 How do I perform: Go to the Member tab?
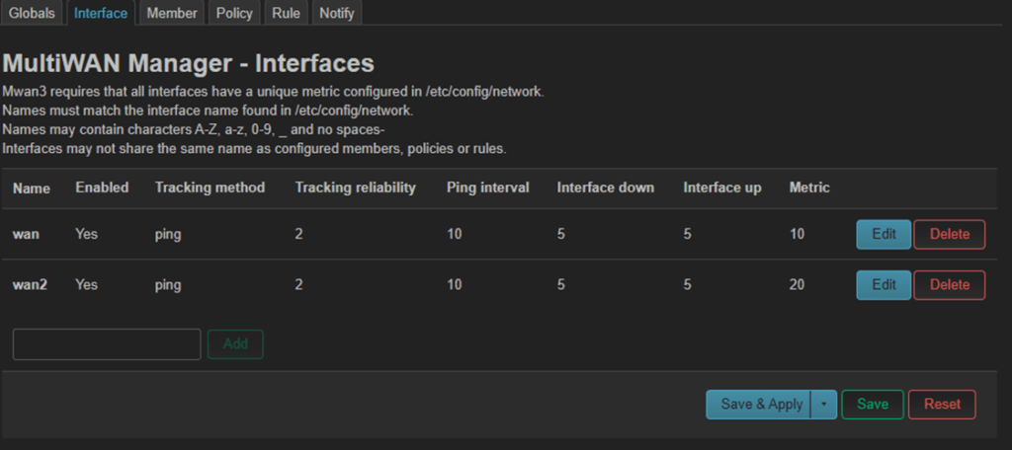pos(172,13)
